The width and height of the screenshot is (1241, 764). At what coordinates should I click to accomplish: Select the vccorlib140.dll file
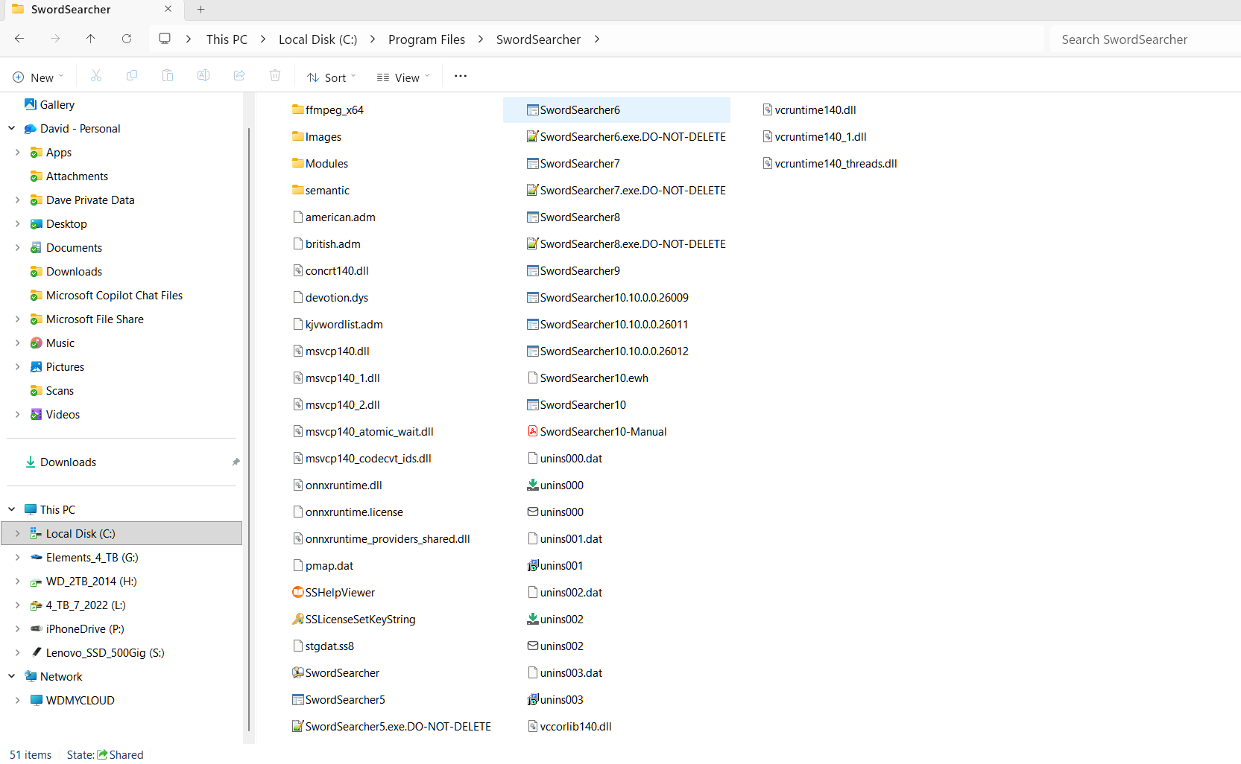click(x=575, y=726)
